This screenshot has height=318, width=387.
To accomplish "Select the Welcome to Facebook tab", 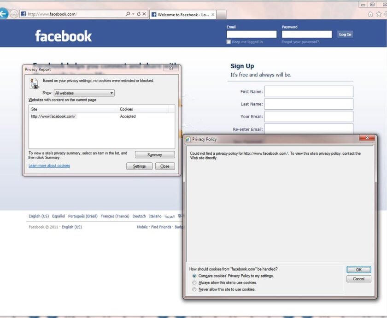I will (x=182, y=15).
